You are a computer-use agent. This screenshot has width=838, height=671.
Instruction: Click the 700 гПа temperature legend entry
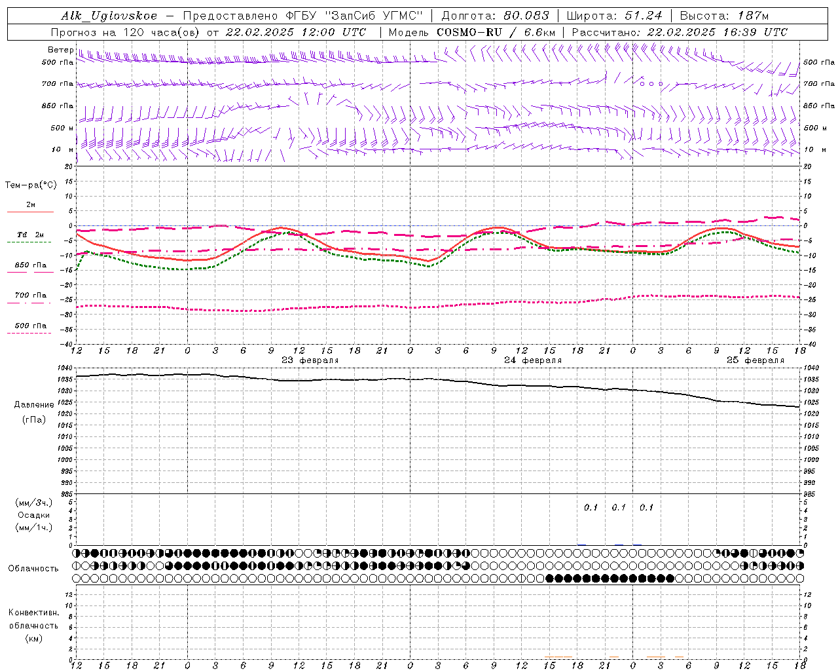[x=31, y=296]
